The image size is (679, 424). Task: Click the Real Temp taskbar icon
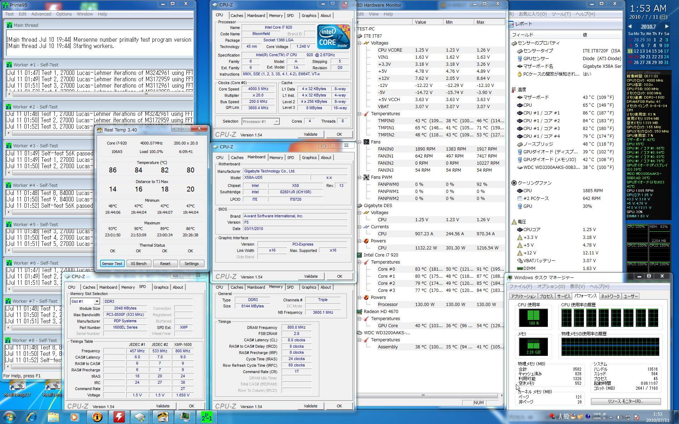[x=163, y=417]
